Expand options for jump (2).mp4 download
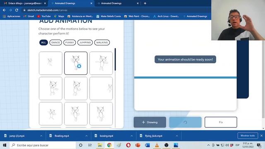Image resolution: width=265 pixels, height=149 pixels. [x=41, y=136]
